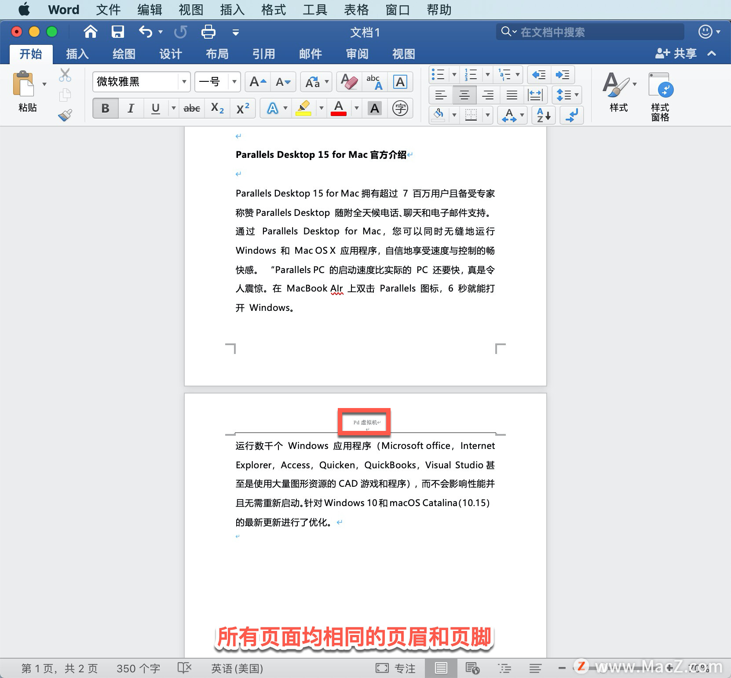The width and height of the screenshot is (731, 678).
Task: Click the 在文档中搜索 search field
Action: click(590, 32)
